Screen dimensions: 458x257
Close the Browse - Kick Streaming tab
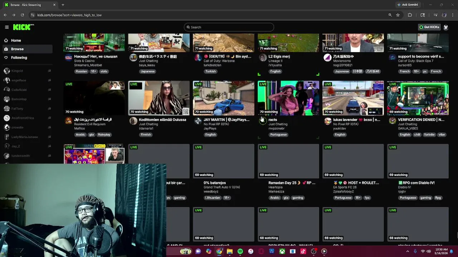pos(54,5)
